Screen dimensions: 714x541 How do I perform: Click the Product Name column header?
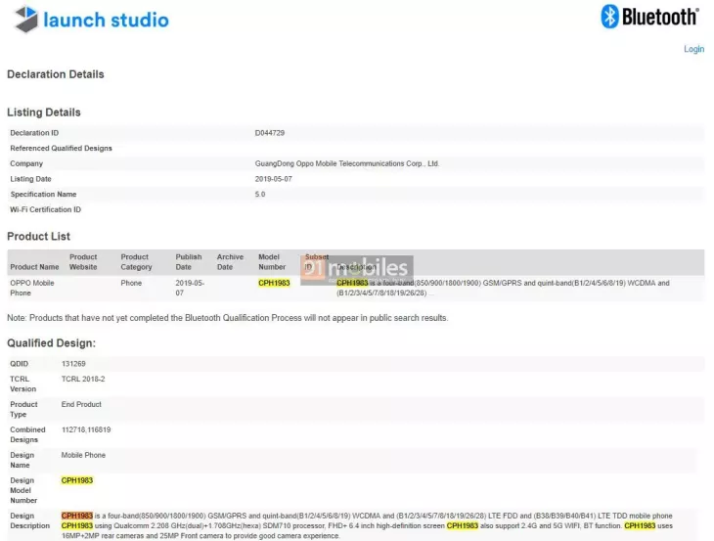[35, 267]
